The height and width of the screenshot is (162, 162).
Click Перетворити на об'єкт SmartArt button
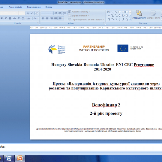coord(86,19)
